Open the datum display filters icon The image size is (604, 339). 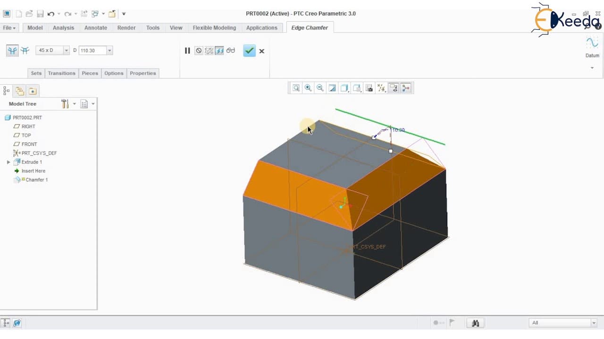(x=382, y=88)
